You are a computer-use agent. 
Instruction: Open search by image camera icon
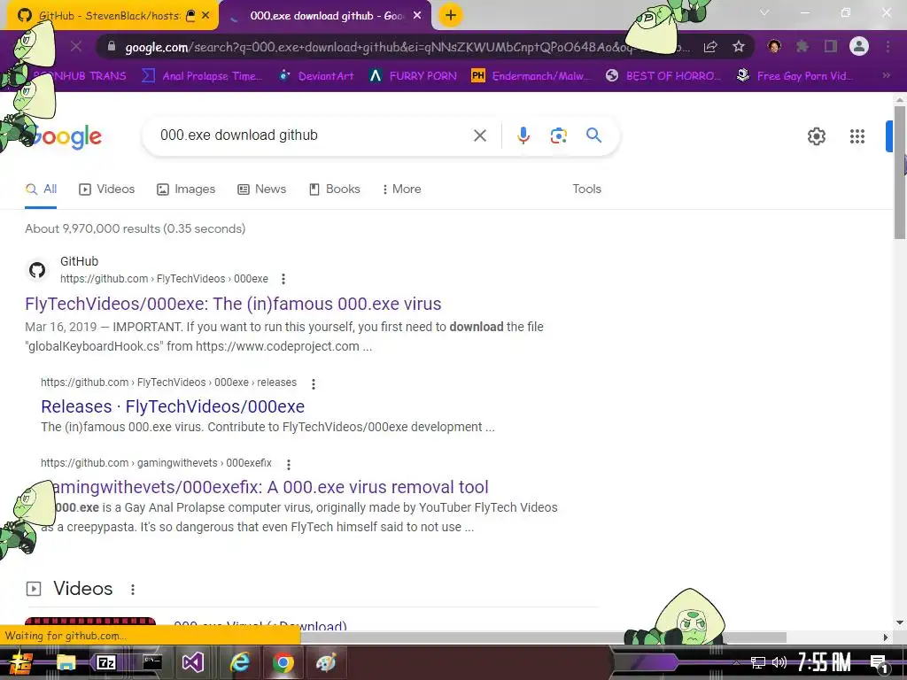coord(558,135)
